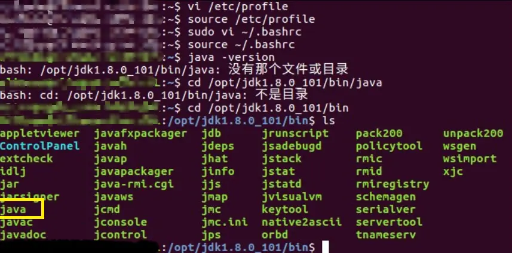The width and height of the screenshot is (512, 253).
Task: Select the jvisualvm file name
Action: pos(292,197)
